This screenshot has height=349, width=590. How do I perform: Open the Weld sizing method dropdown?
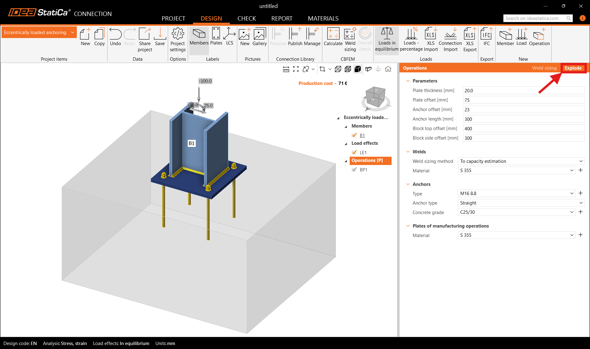[x=521, y=161]
